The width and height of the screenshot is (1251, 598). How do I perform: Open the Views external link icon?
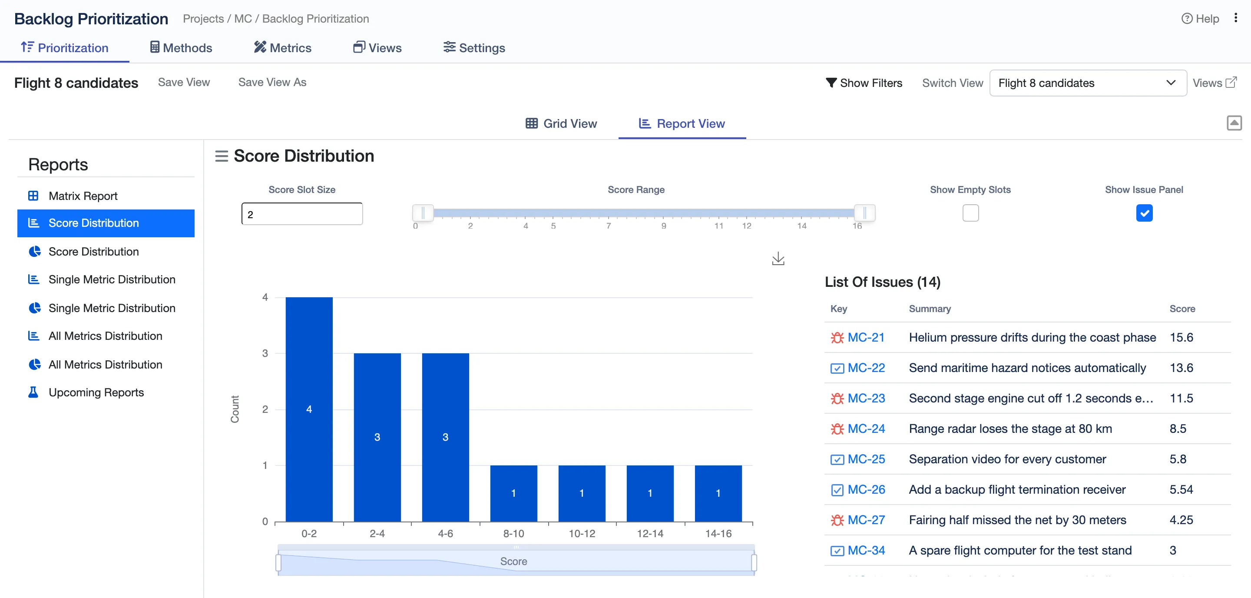click(1231, 82)
